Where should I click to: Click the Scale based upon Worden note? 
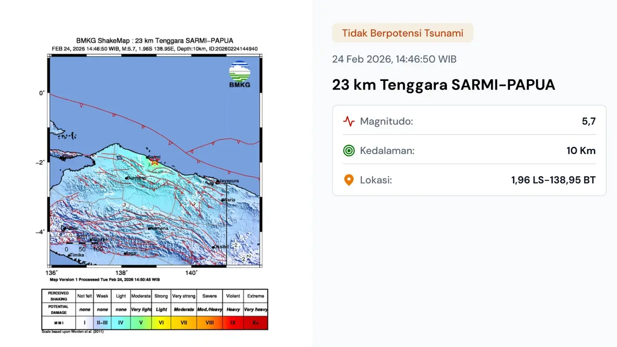(73, 332)
